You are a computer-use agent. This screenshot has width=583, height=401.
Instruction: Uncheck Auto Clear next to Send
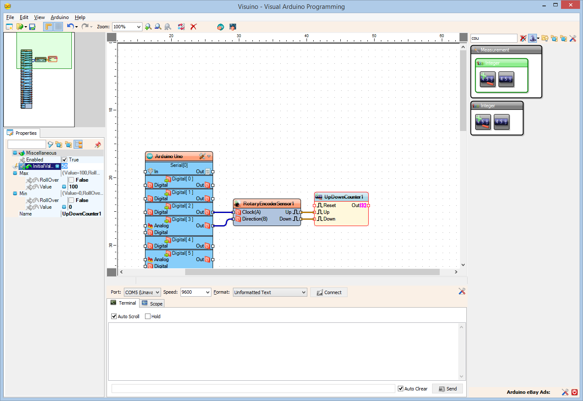tap(400, 388)
